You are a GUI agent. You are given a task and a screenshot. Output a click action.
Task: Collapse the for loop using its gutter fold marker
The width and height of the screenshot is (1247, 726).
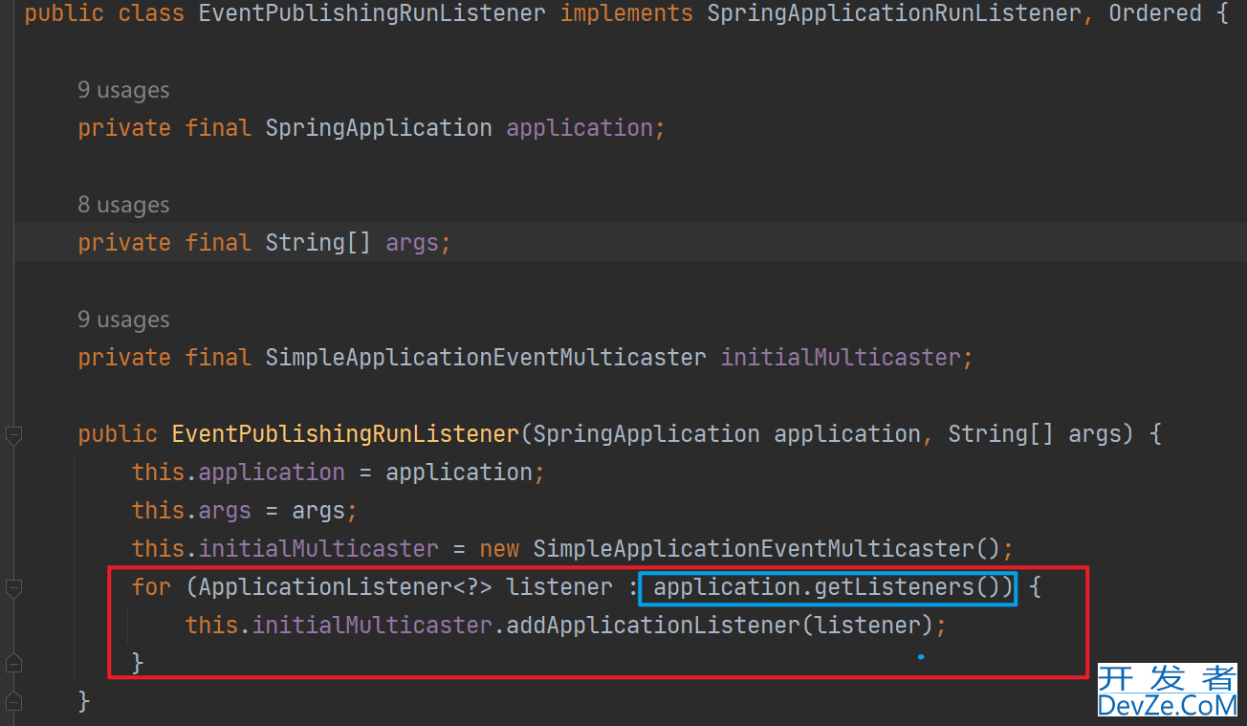click(x=13, y=587)
